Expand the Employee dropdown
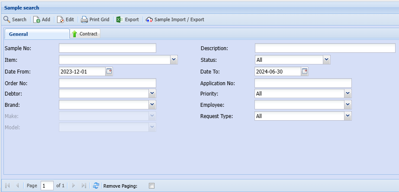This screenshot has height=192, width=399. pos(348,105)
